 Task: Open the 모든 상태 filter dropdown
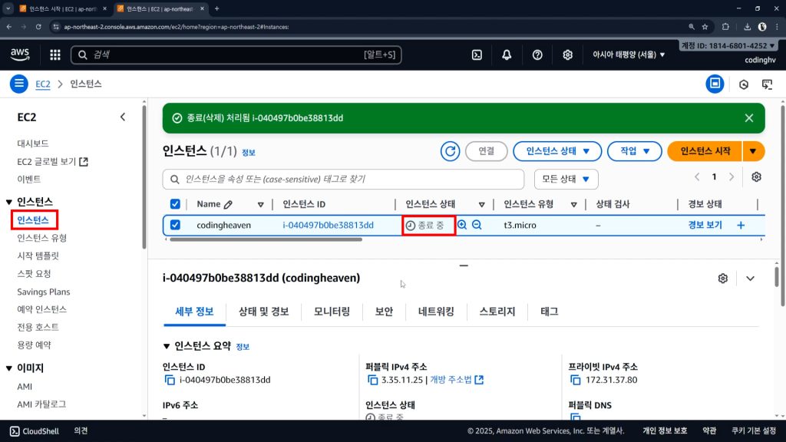pyautogui.click(x=566, y=180)
